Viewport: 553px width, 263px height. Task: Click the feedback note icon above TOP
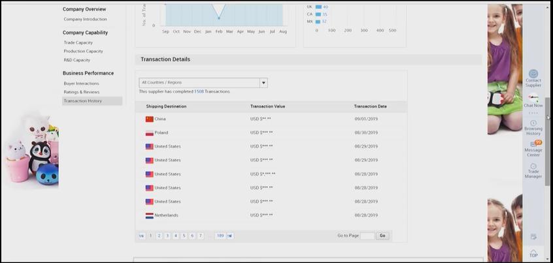533,236
